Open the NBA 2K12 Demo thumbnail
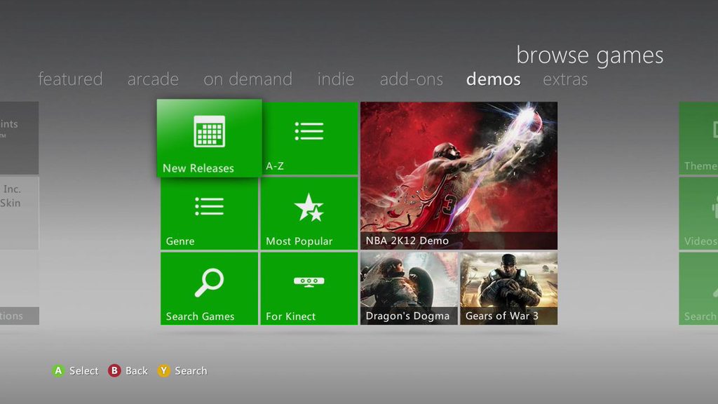 tap(459, 175)
